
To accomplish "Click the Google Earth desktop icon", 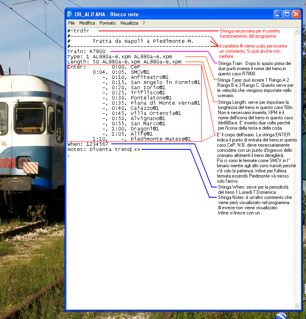I will [281, 316].
